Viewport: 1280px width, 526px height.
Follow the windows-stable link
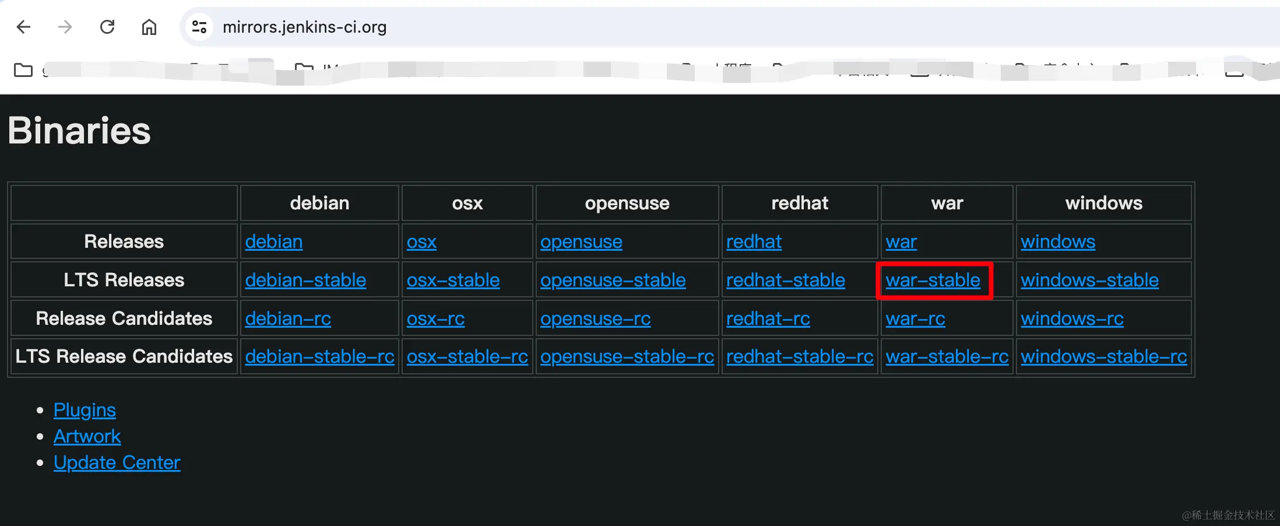(1089, 280)
